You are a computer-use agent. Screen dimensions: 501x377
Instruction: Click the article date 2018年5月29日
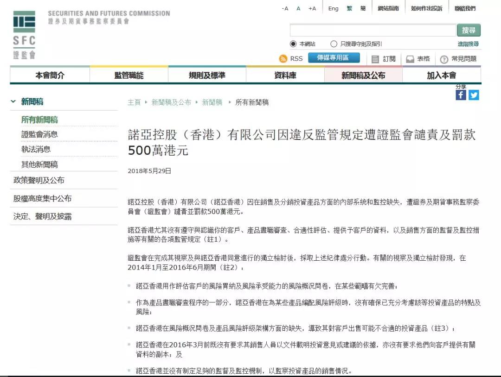point(149,171)
